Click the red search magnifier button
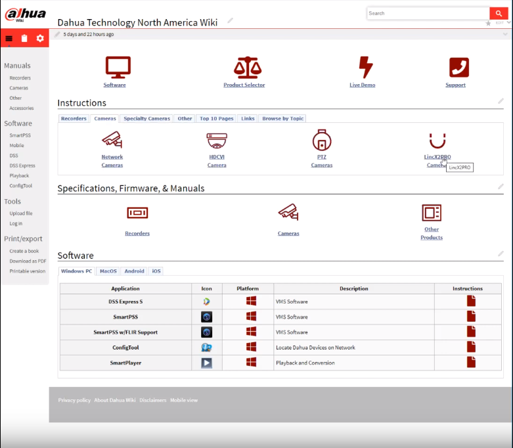This screenshot has width=513, height=448. tap(499, 13)
